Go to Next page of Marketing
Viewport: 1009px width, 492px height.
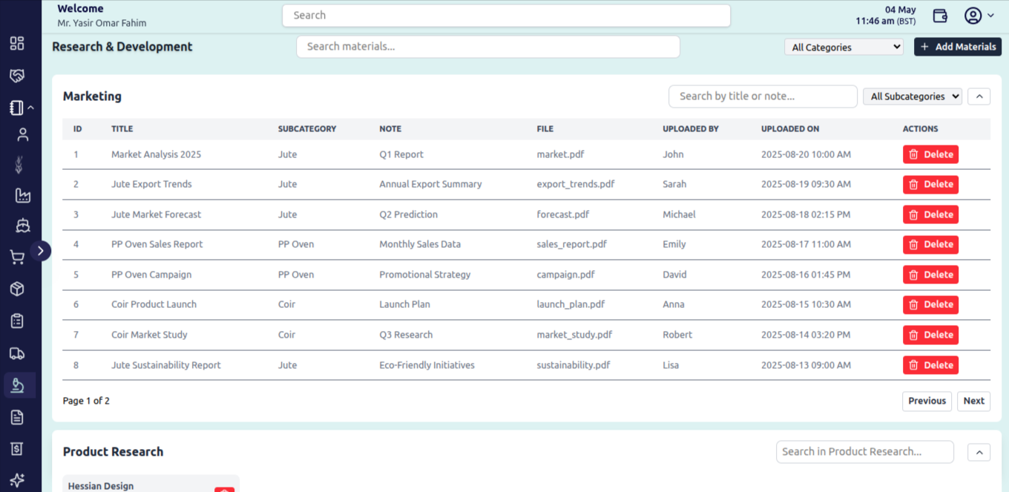coord(973,401)
